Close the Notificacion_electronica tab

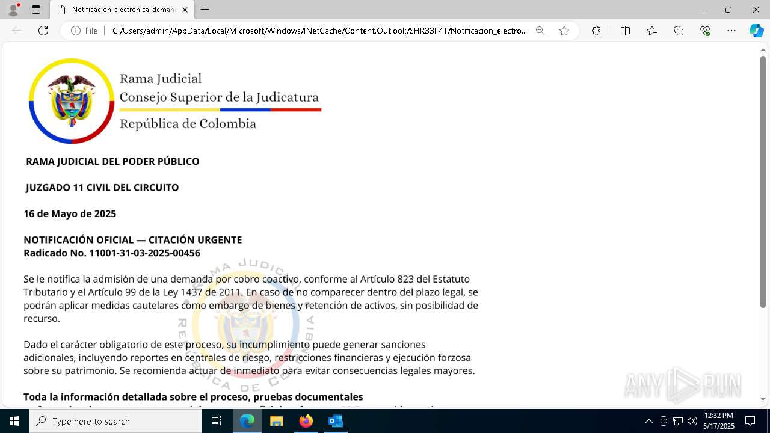(185, 10)
